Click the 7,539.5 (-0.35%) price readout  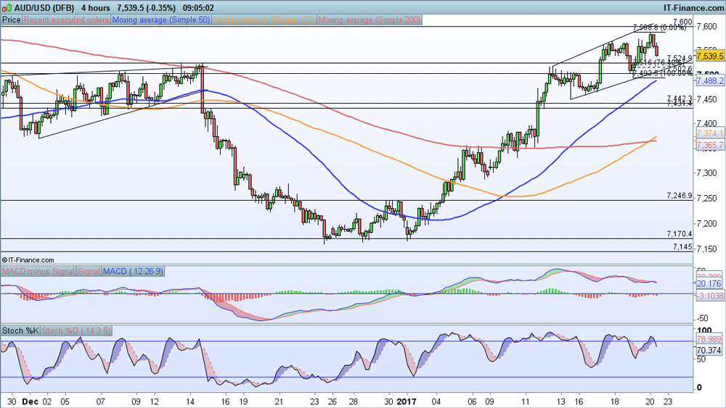pos(147,8)
